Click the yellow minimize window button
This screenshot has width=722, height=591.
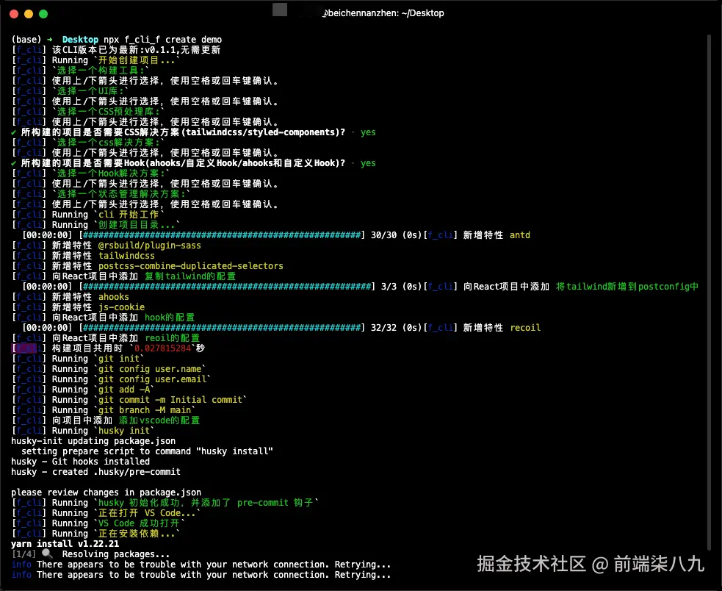(x=29, y=14)
